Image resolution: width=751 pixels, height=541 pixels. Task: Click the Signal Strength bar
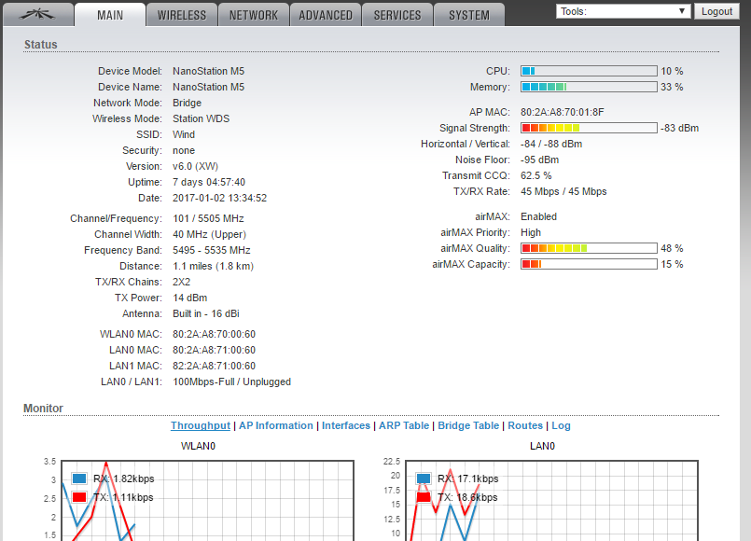(x=589, y=128)
